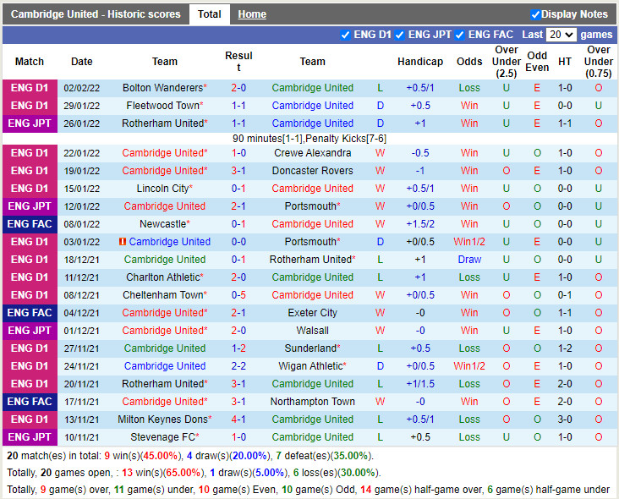
Task: Click ENG FAC badge for Exeter City match
Action: (x=30, y=313)
